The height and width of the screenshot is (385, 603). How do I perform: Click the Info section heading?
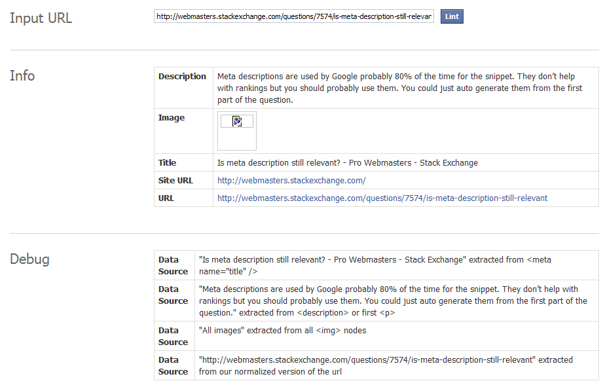22,75
